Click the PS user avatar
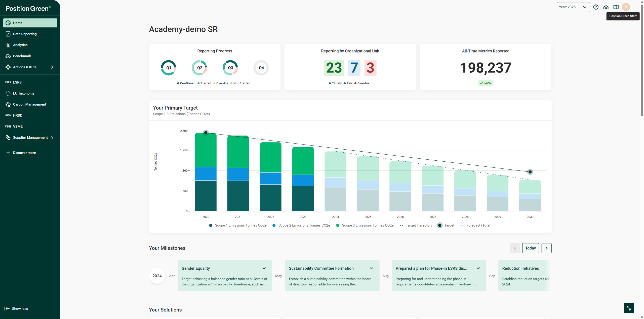 pyautogui.click(x=626, y=7)
